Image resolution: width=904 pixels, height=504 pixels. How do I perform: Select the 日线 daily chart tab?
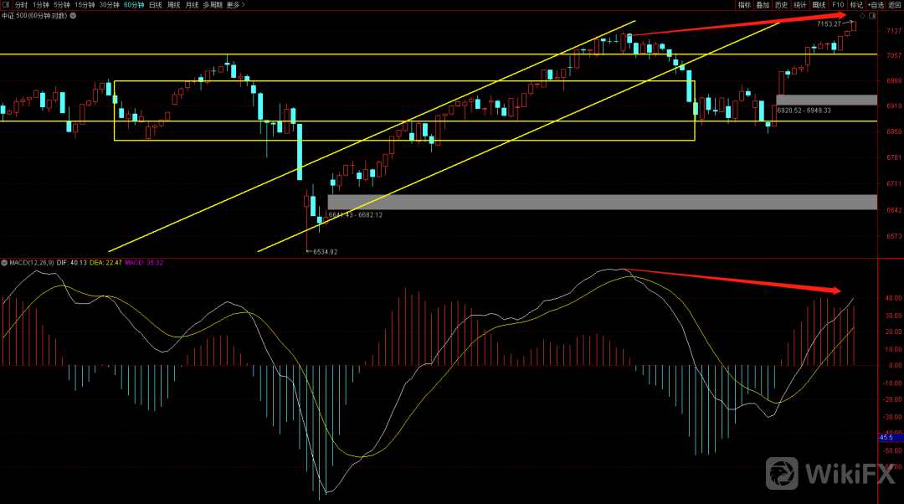click(155, 5)
